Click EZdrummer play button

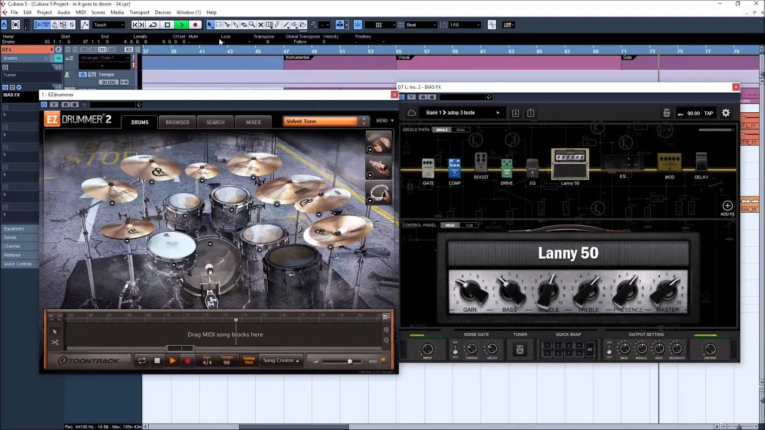(172, 361)
